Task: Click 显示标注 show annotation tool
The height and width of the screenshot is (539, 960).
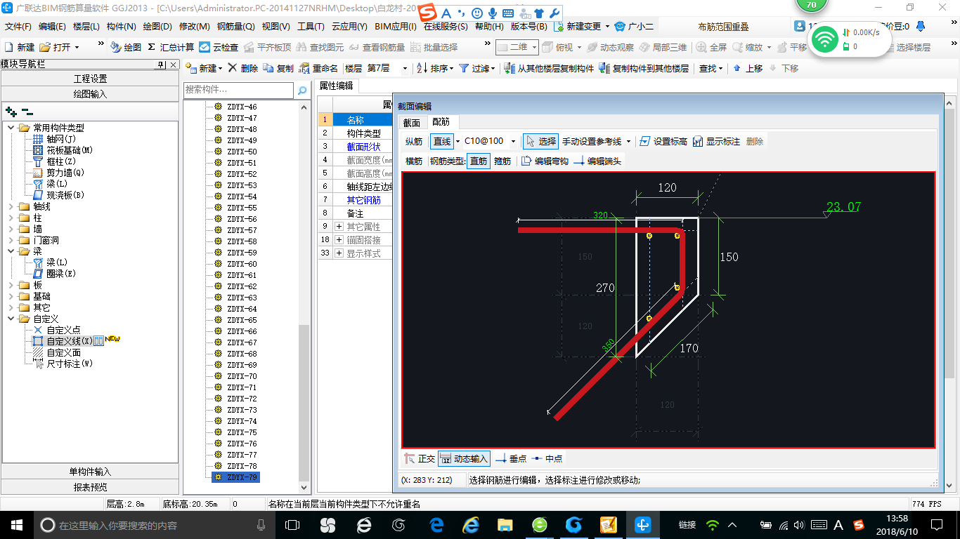Action: (716, 141)
